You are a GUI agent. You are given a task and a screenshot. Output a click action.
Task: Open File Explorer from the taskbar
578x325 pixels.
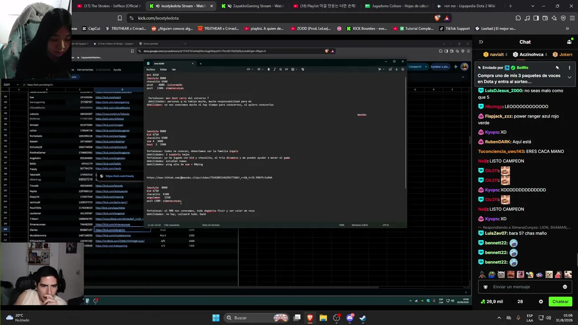click(323, 318)
